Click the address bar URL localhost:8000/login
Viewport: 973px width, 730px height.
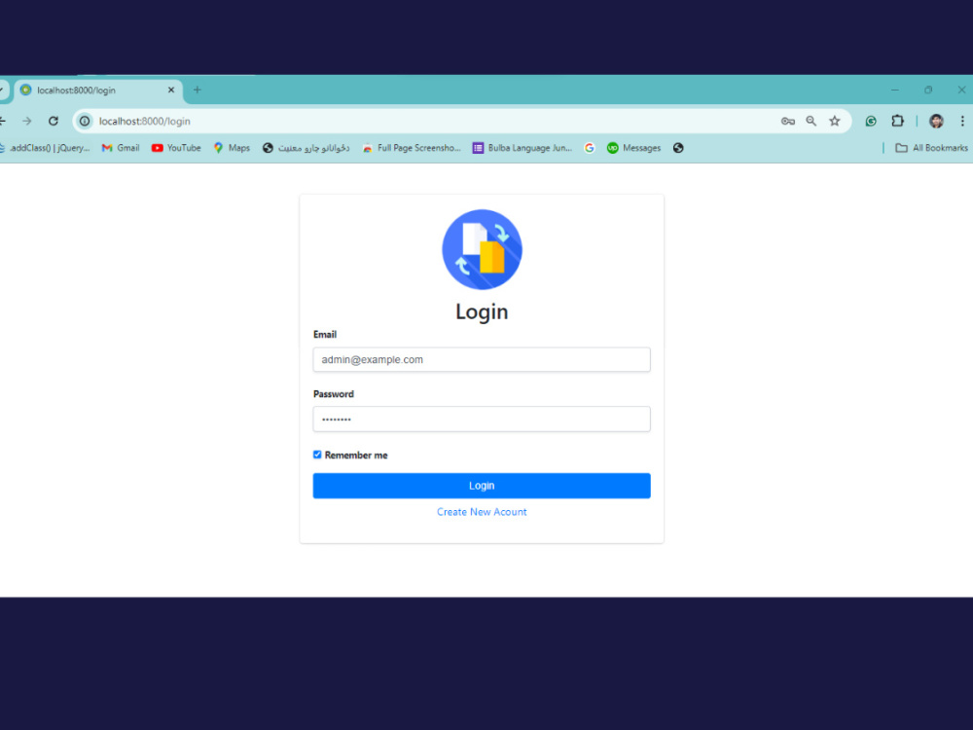pyautogui.click(x=145, y=121)
